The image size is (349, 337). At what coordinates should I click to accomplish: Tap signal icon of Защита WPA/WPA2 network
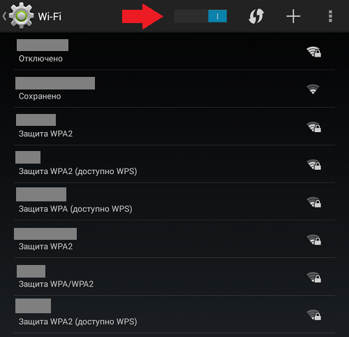click(x=313, y=278)
